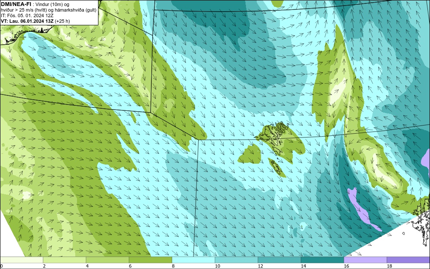430x269 pixels.
Task: Click the "(+25 h)" forecast offset text
Action: point(62,21)
